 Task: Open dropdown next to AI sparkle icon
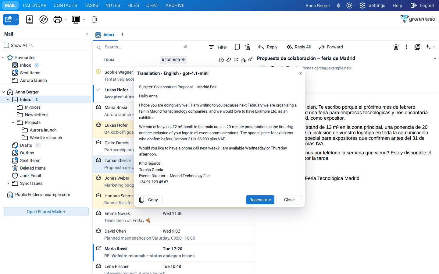click(x=434, y=47)
